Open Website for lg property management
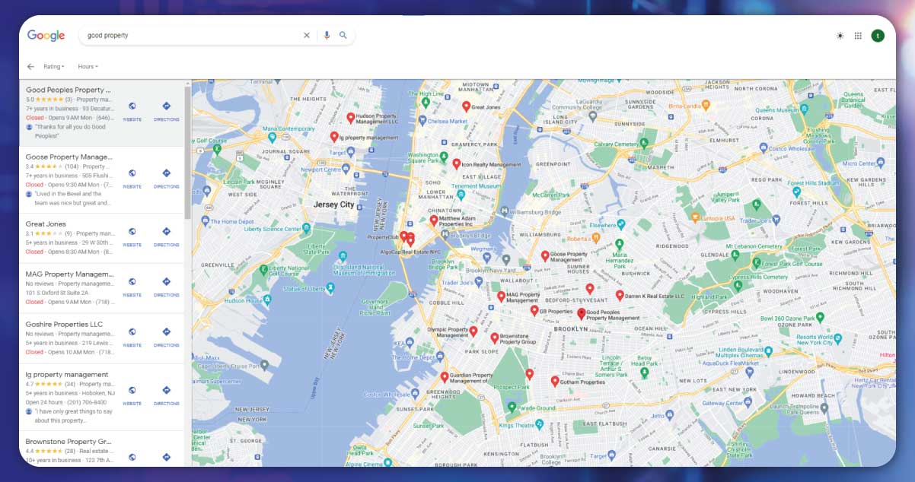Viewport: 915px width, 482px height. (132, 395)
